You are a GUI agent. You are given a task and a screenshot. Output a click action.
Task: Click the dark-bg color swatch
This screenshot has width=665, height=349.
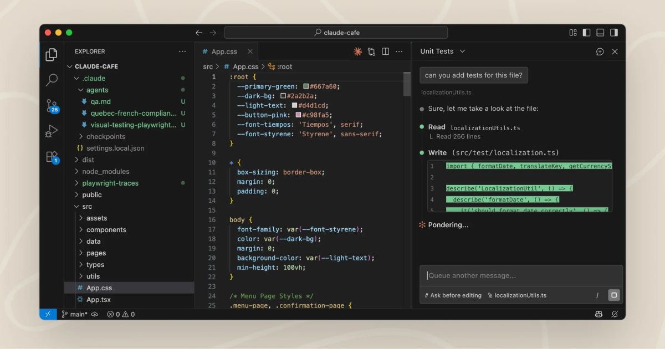click(283, 96)
